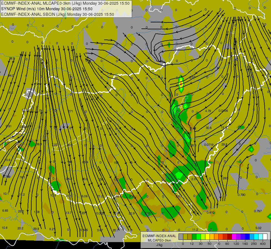Click the gray swatch in the legend
The width and height of the screenshot is (271, 249).
pos(181,237)
